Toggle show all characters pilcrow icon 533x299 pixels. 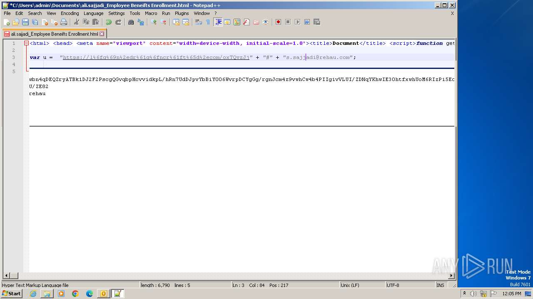pos(208,22)
